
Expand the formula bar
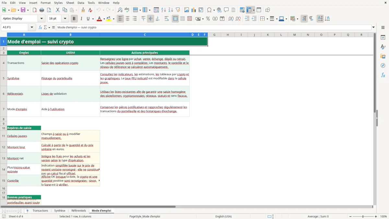(x=373, y=27)
